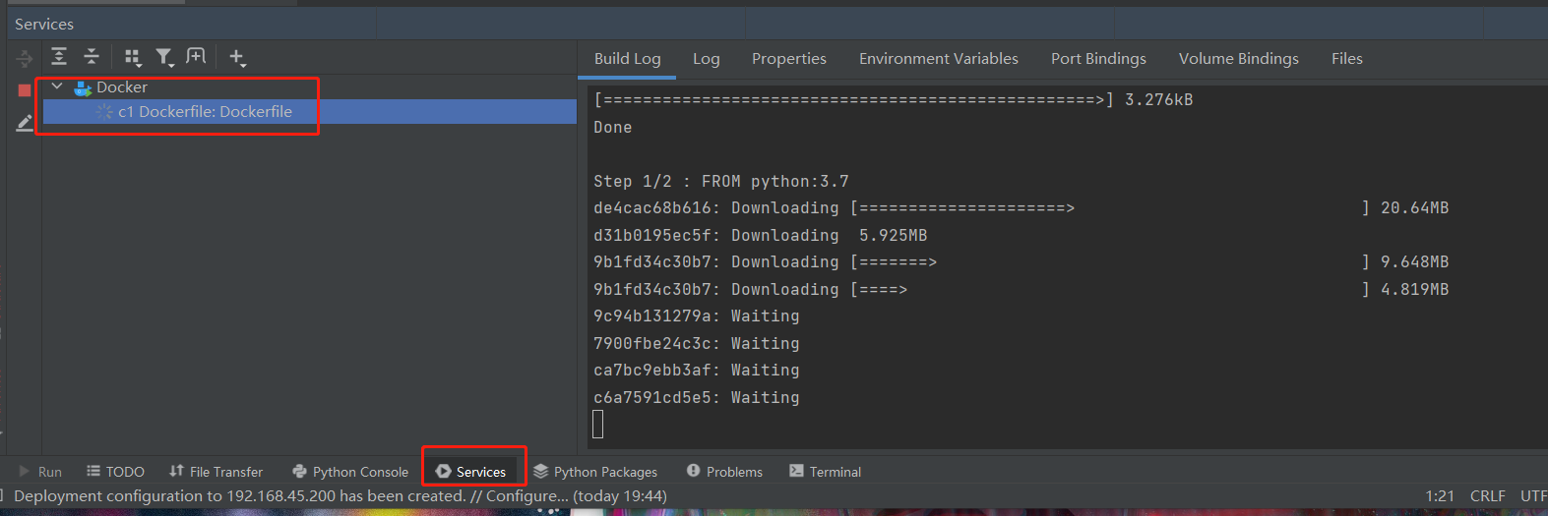Switch to the Log tab
Screen dimensions: 1548x516
click(706, 59)
